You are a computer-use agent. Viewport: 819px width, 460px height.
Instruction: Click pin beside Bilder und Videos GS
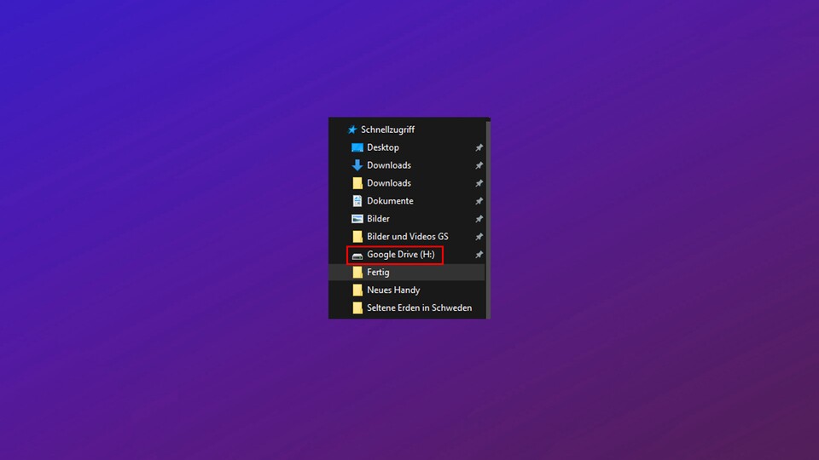coord(479,237)
